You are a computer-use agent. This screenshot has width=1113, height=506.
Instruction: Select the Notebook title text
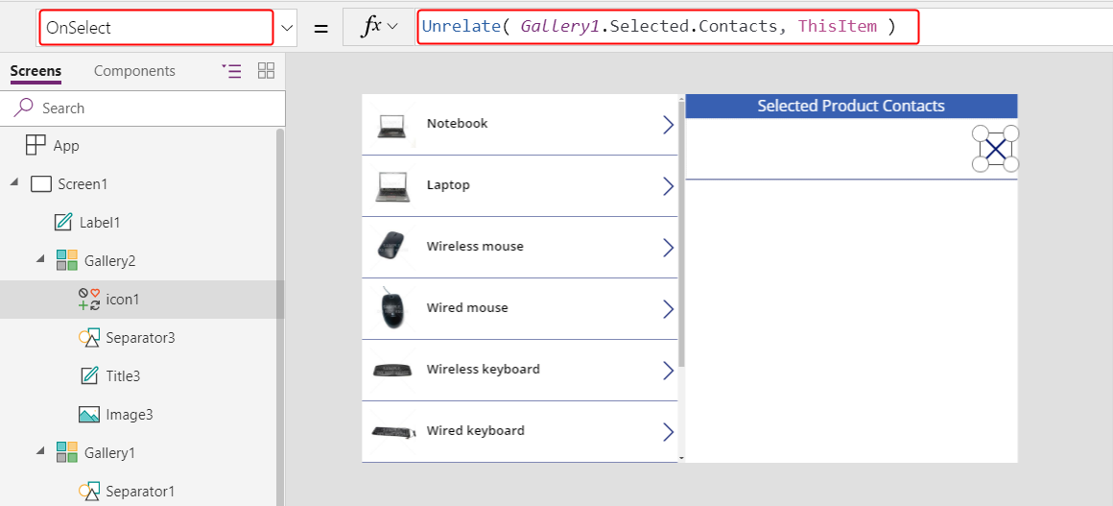457,123
